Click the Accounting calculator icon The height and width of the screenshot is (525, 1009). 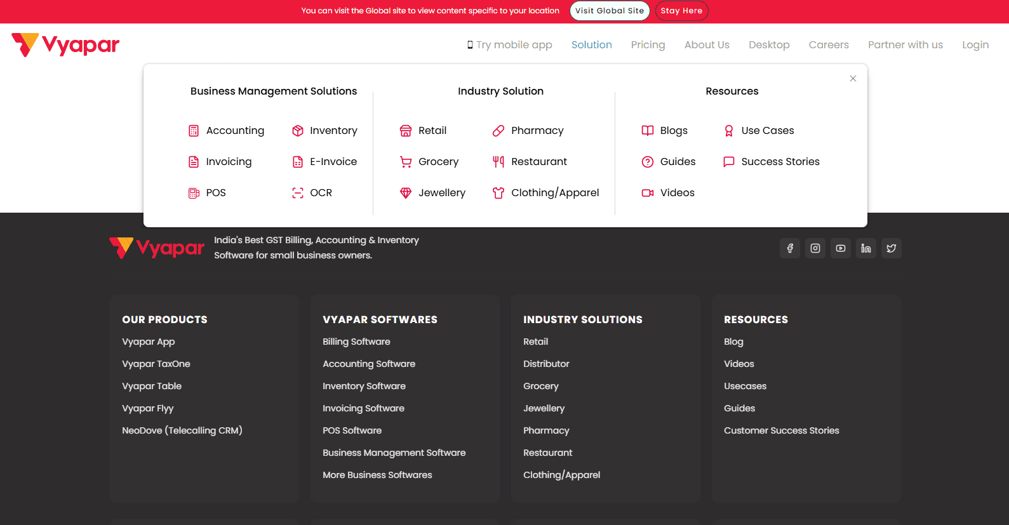194,131
